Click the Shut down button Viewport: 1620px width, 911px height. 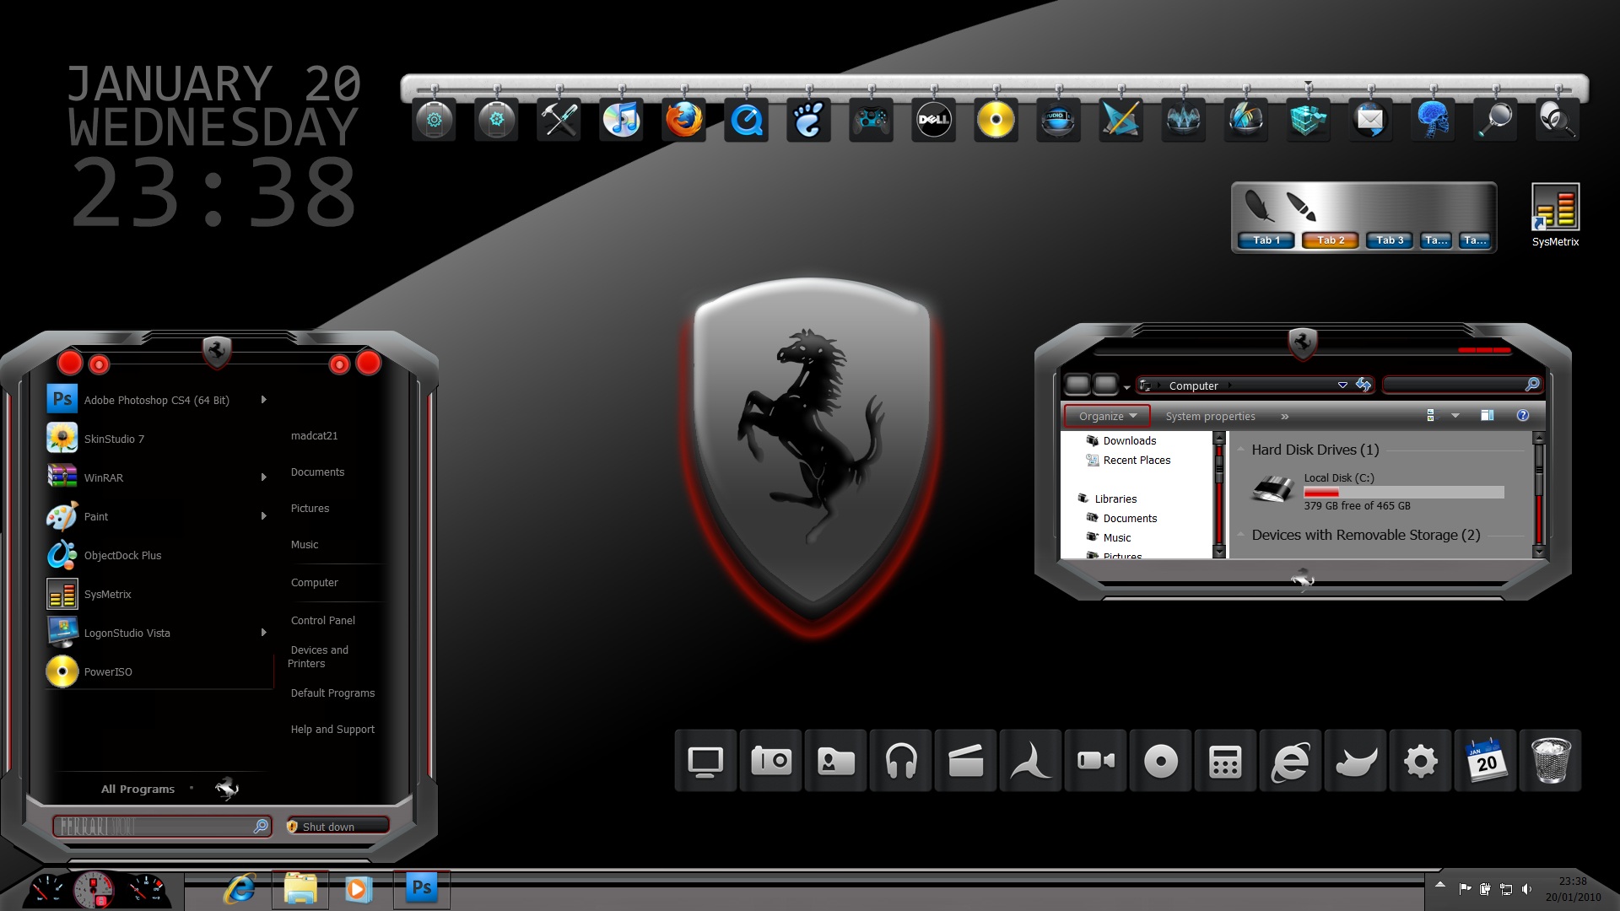click(337, 827)
